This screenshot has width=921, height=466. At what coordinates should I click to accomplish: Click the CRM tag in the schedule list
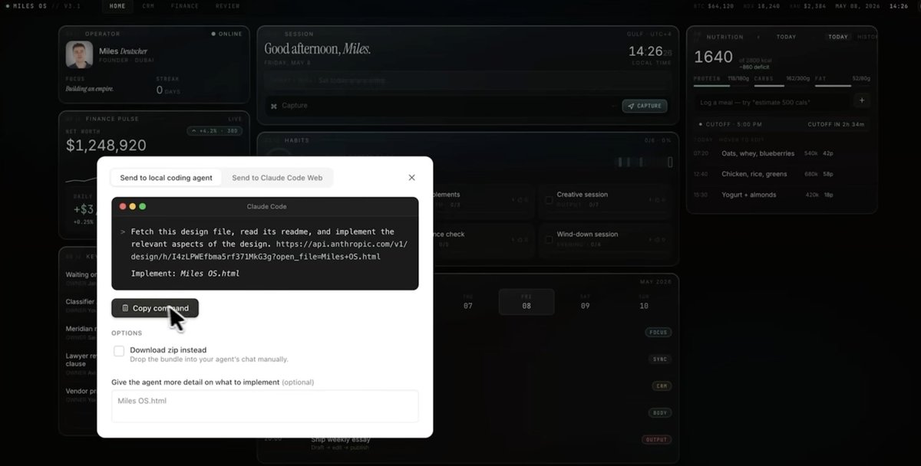click(x=662, y=386)
